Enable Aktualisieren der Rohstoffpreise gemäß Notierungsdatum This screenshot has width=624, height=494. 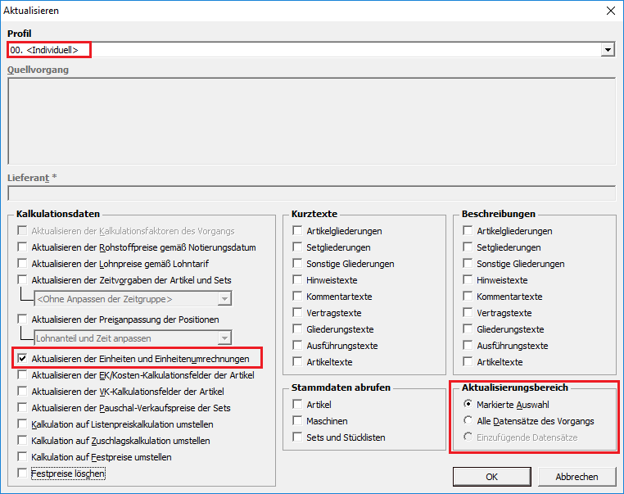[x=23, y=247]
